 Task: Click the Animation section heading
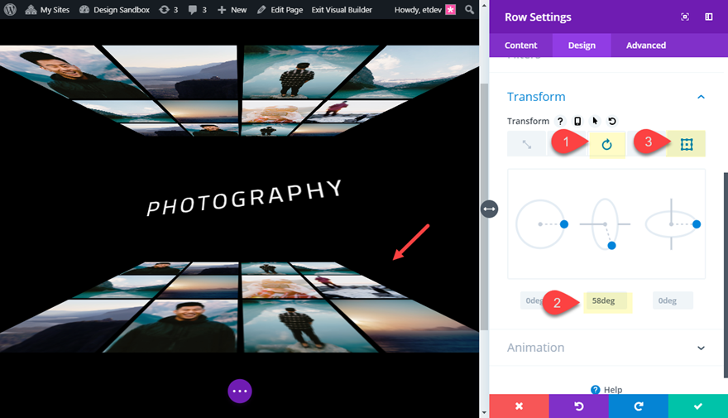pos(536,348)
